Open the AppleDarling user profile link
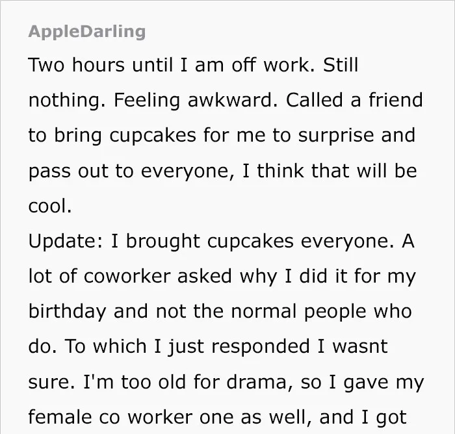The image size is (455, 434). point(86,32)
